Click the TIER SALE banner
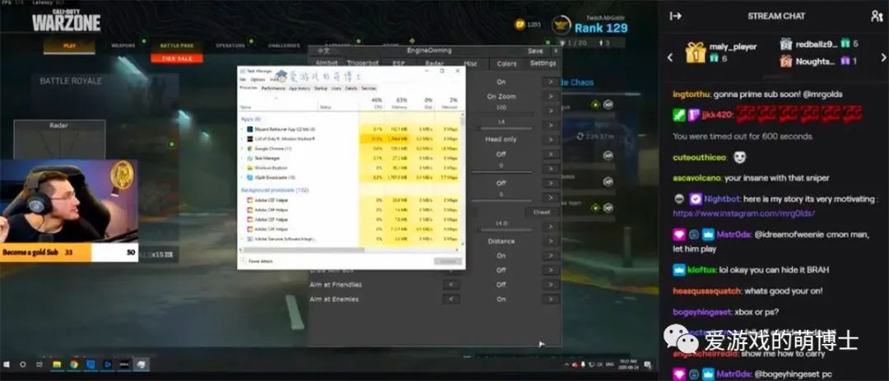The height and width of the screenshot is (381, 889). pos(176,58)
